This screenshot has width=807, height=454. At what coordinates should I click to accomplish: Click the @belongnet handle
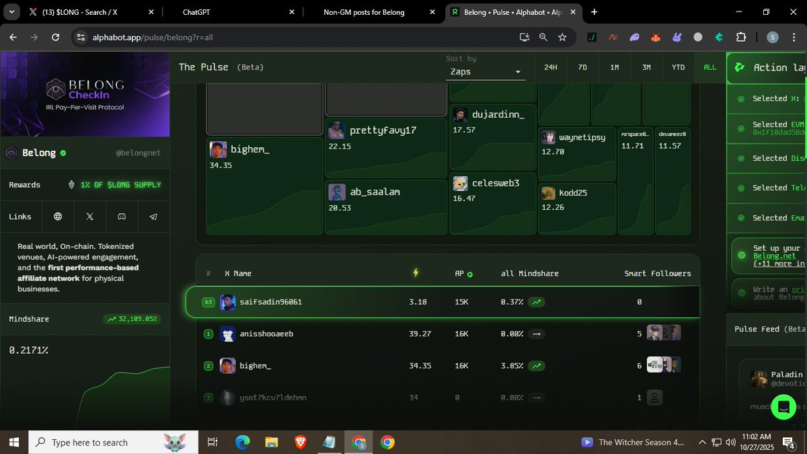pyautogui.click(x=138, y=153)
